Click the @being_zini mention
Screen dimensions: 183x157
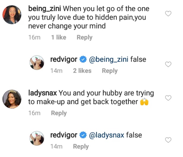[x=109, y=59]
